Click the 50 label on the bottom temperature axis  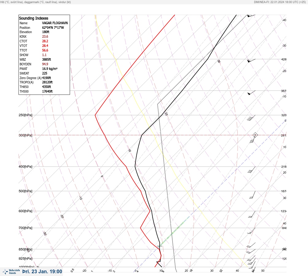tap(263, 271)
